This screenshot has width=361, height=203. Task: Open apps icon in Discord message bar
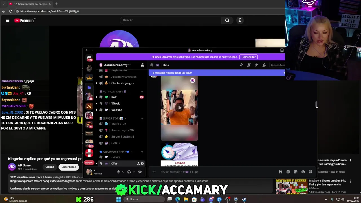pos(311,172)
